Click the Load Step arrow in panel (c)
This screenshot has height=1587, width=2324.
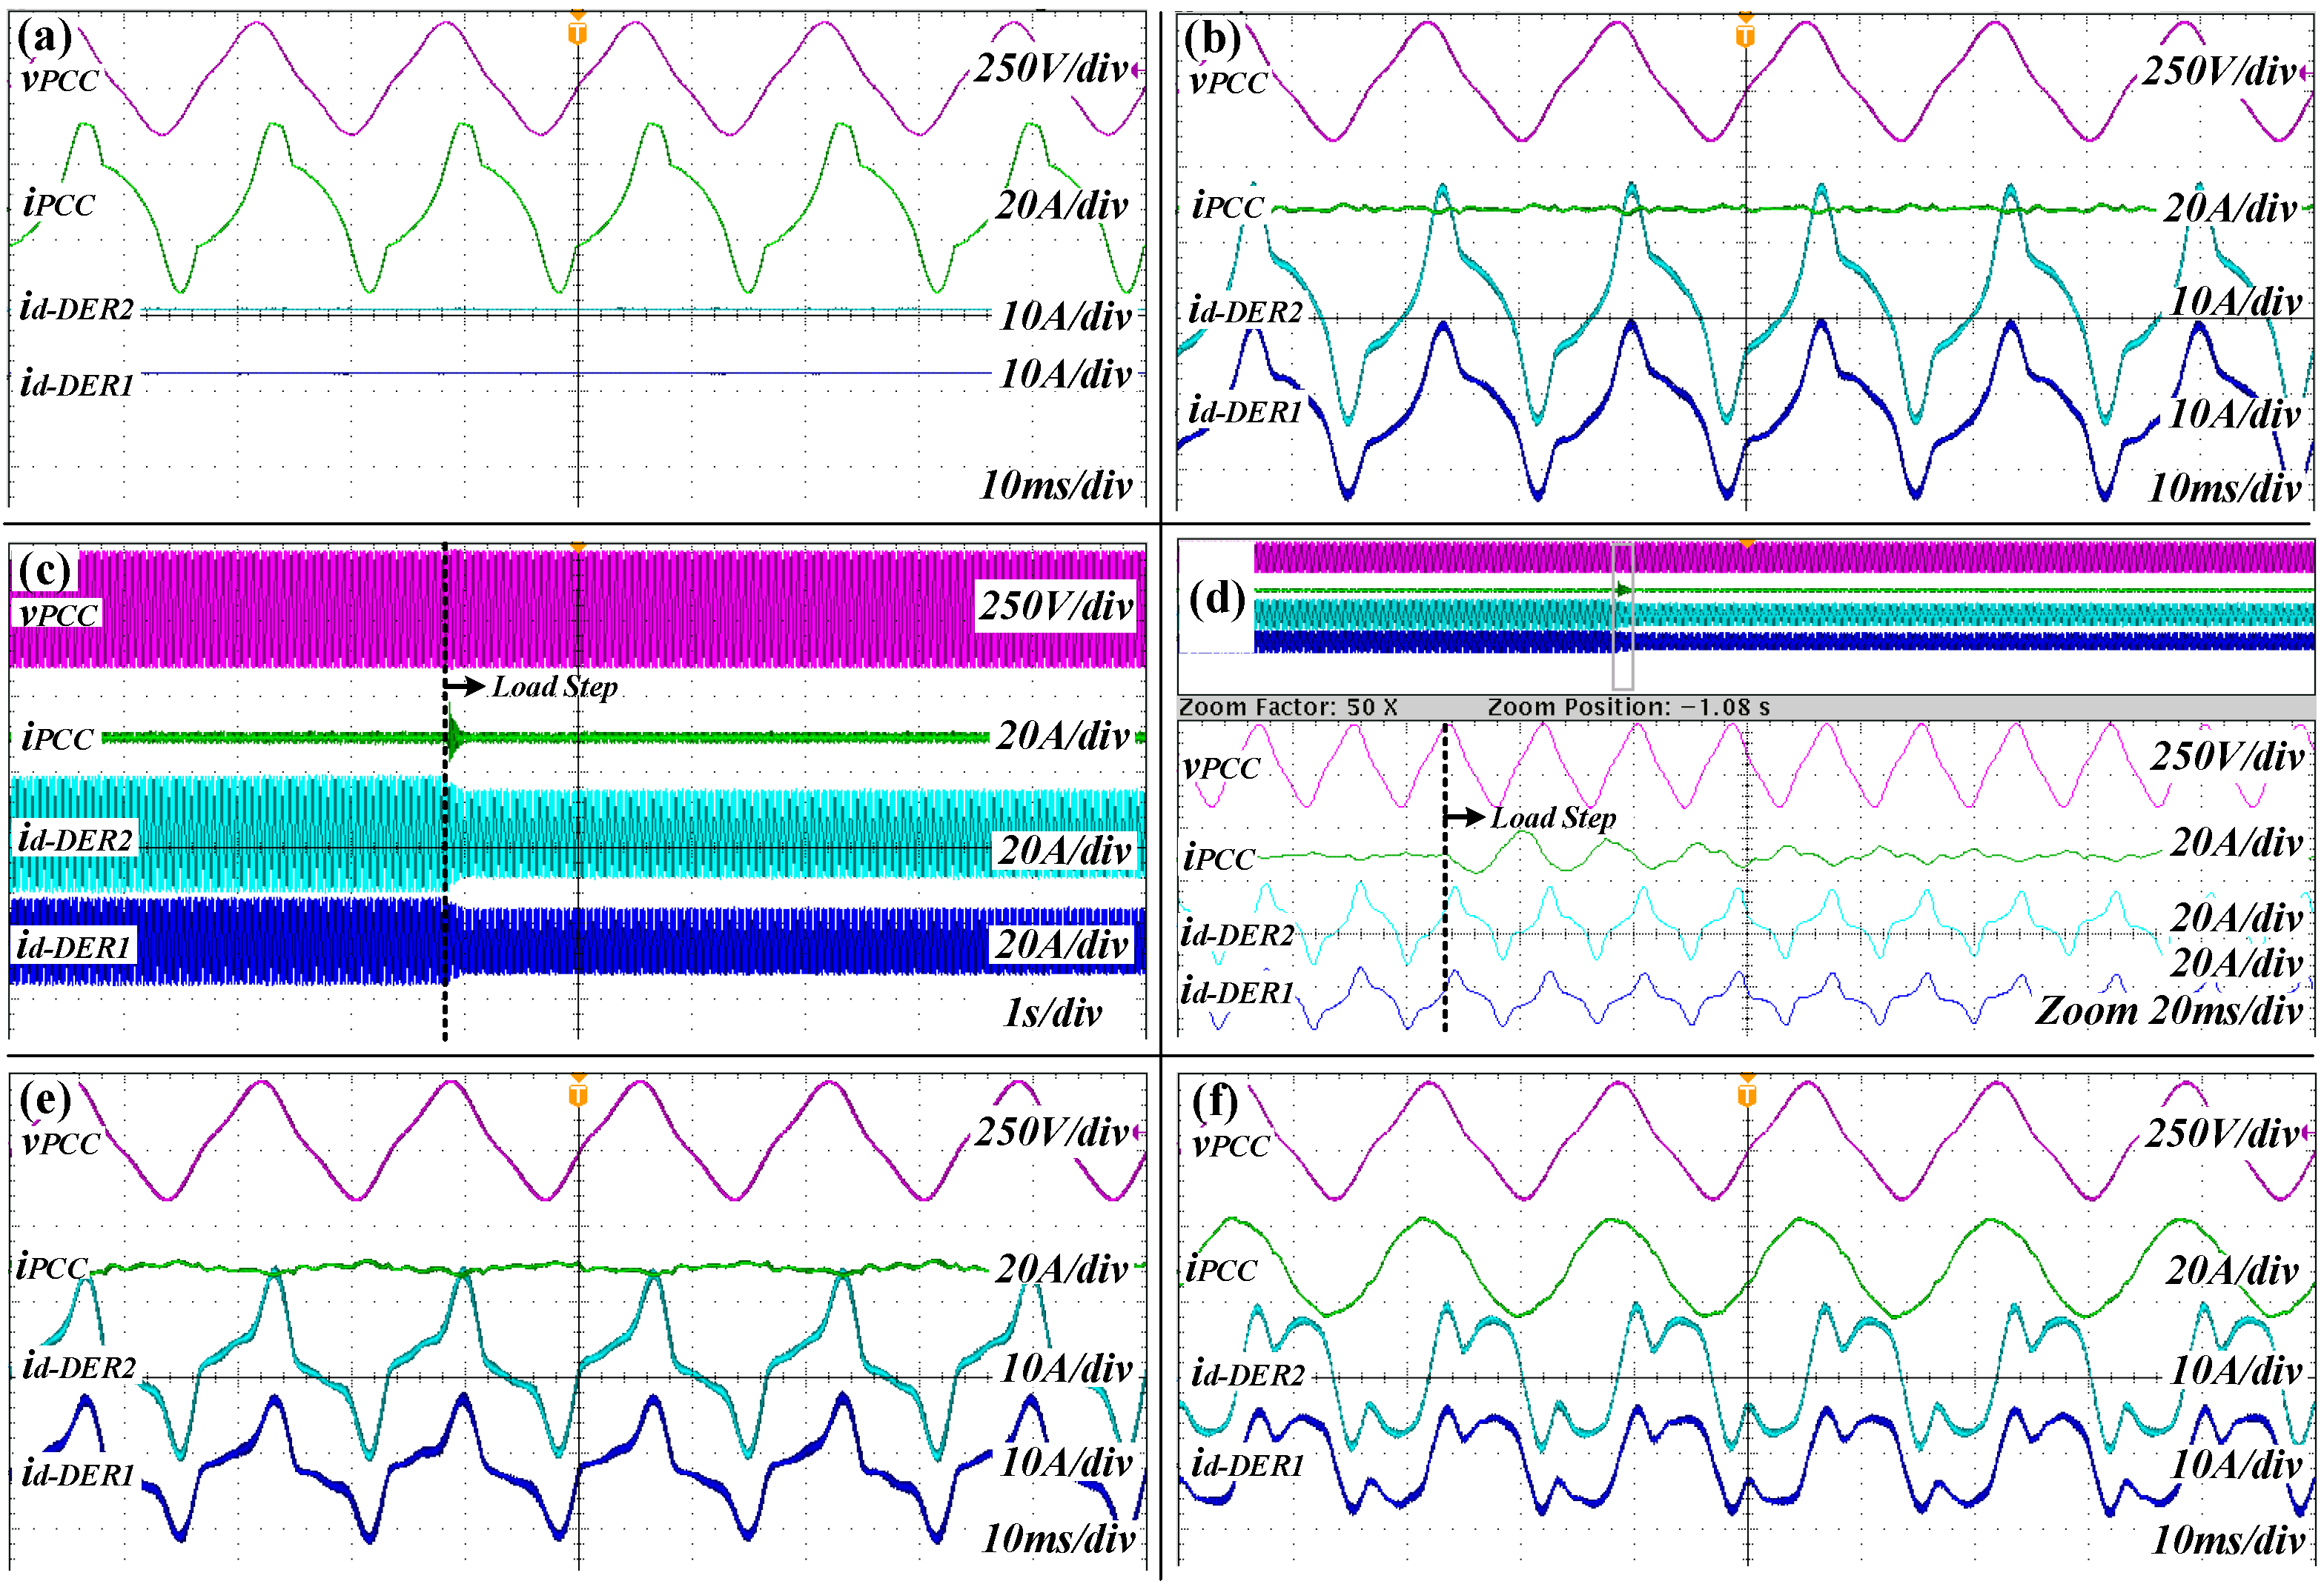[x=465, y=687]
